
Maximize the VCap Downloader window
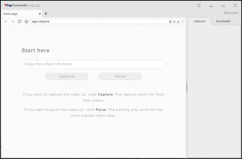[x=223, y=6]
